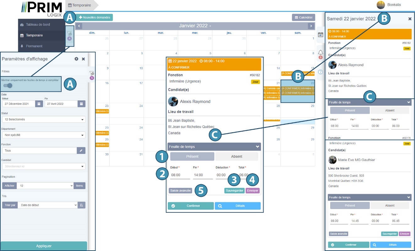Open the Statut '12 Selectionnés' dropdown
The width and height of the screenshot is (415, 251).
(43, 119)
